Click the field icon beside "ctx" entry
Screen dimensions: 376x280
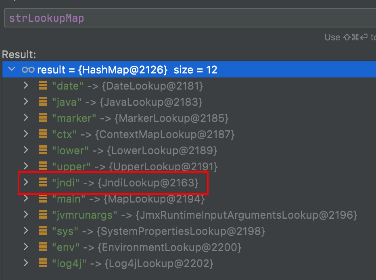tap(42, 134)
